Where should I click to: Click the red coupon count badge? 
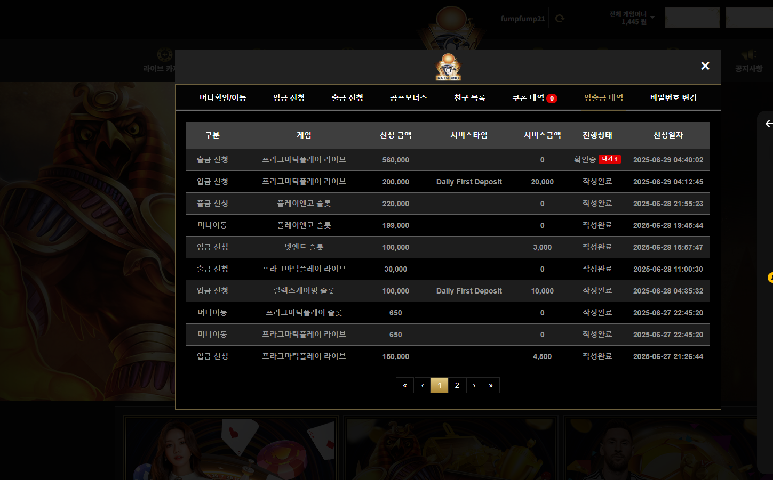click(552, 99)
